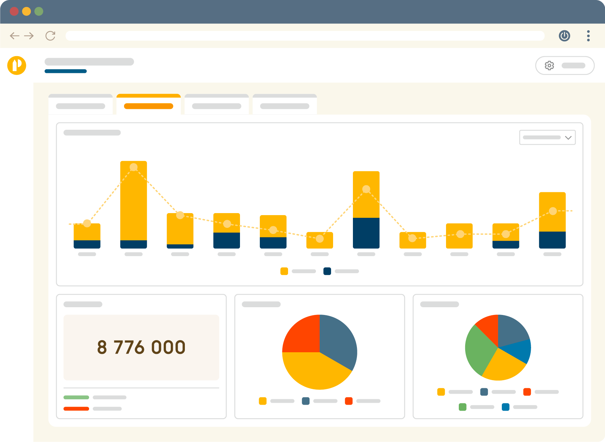
Task: Click the yellow app logo
Action: 17,65
